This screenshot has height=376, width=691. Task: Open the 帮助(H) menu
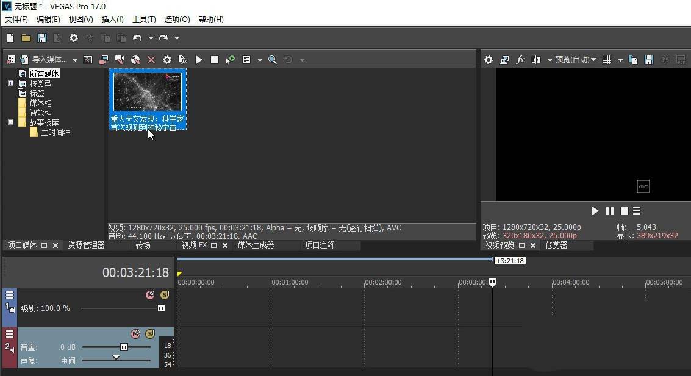[211, 20]
